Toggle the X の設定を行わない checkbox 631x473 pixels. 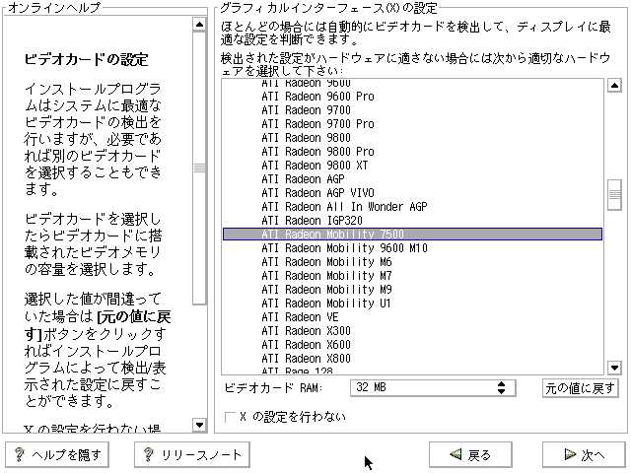(230, 417)
